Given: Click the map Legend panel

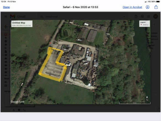Looking at the screenshot, I should (x=144, y=24).
